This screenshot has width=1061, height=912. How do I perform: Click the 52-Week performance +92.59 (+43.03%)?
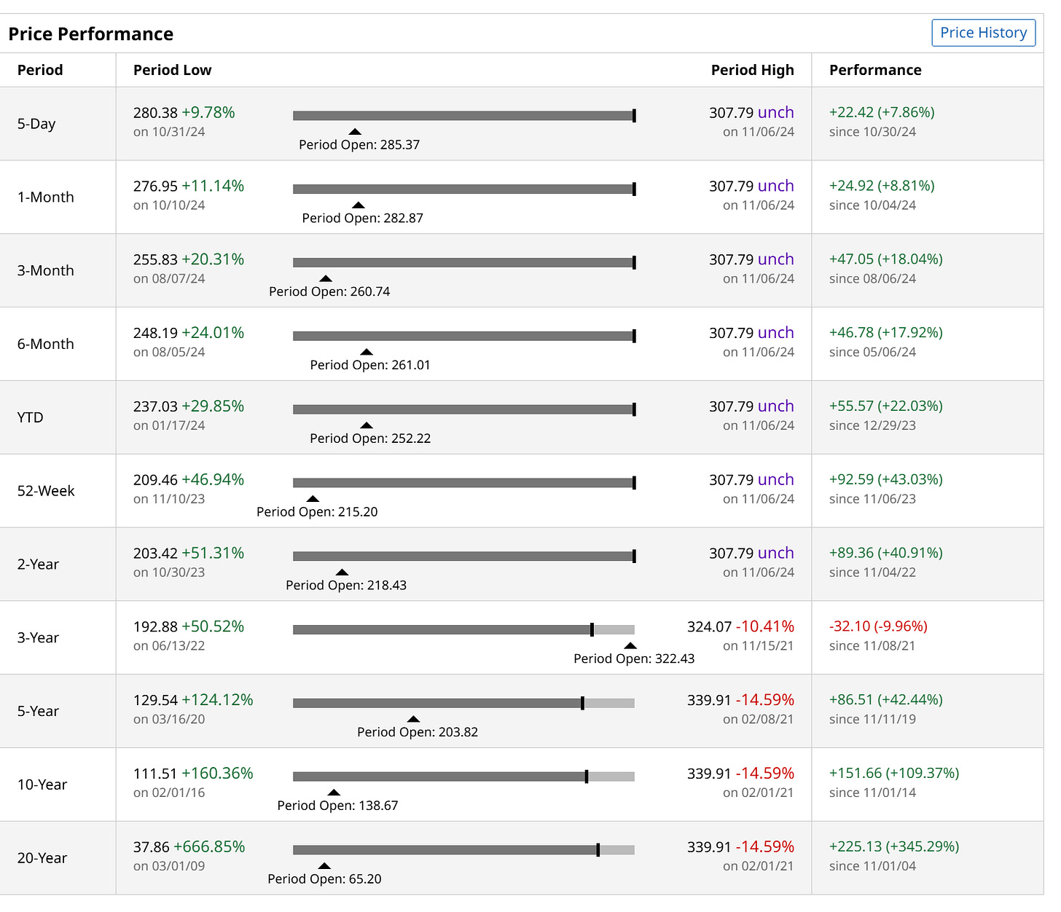885,479
